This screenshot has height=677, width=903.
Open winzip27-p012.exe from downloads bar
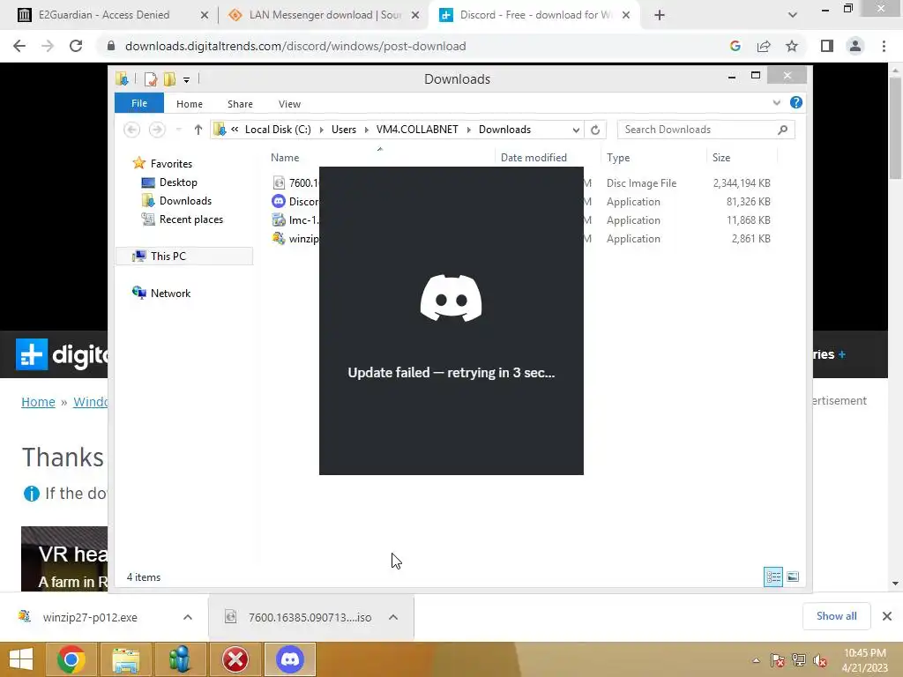(90, 617)
